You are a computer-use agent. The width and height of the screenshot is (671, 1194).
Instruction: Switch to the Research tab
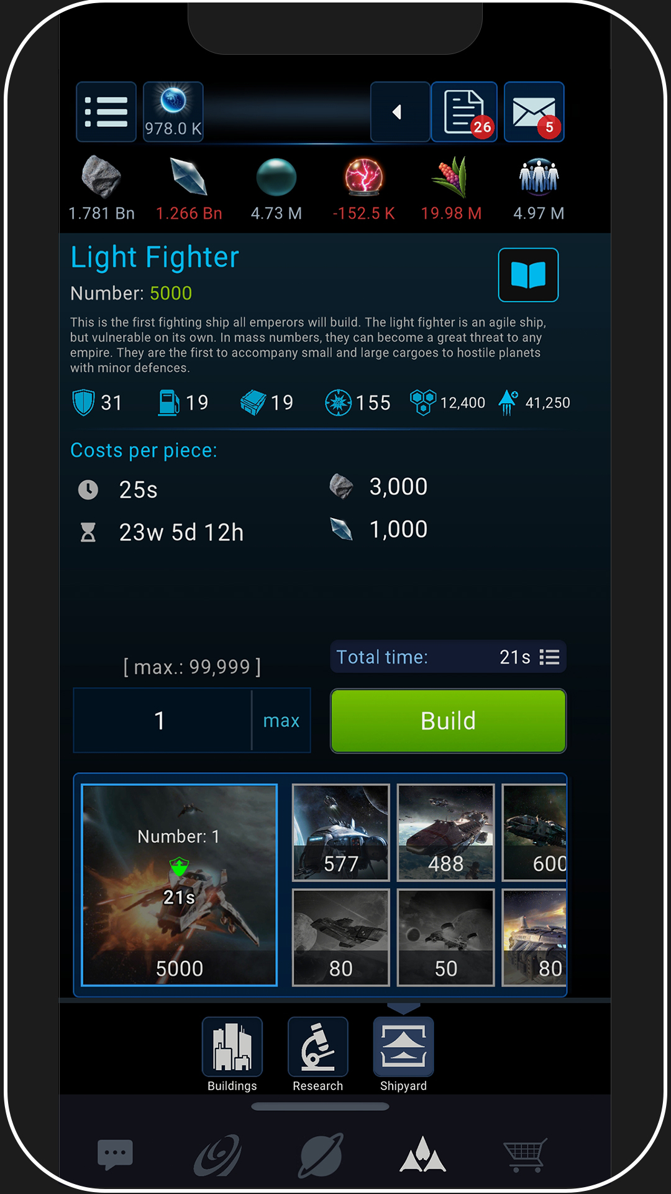point(318,1055)
